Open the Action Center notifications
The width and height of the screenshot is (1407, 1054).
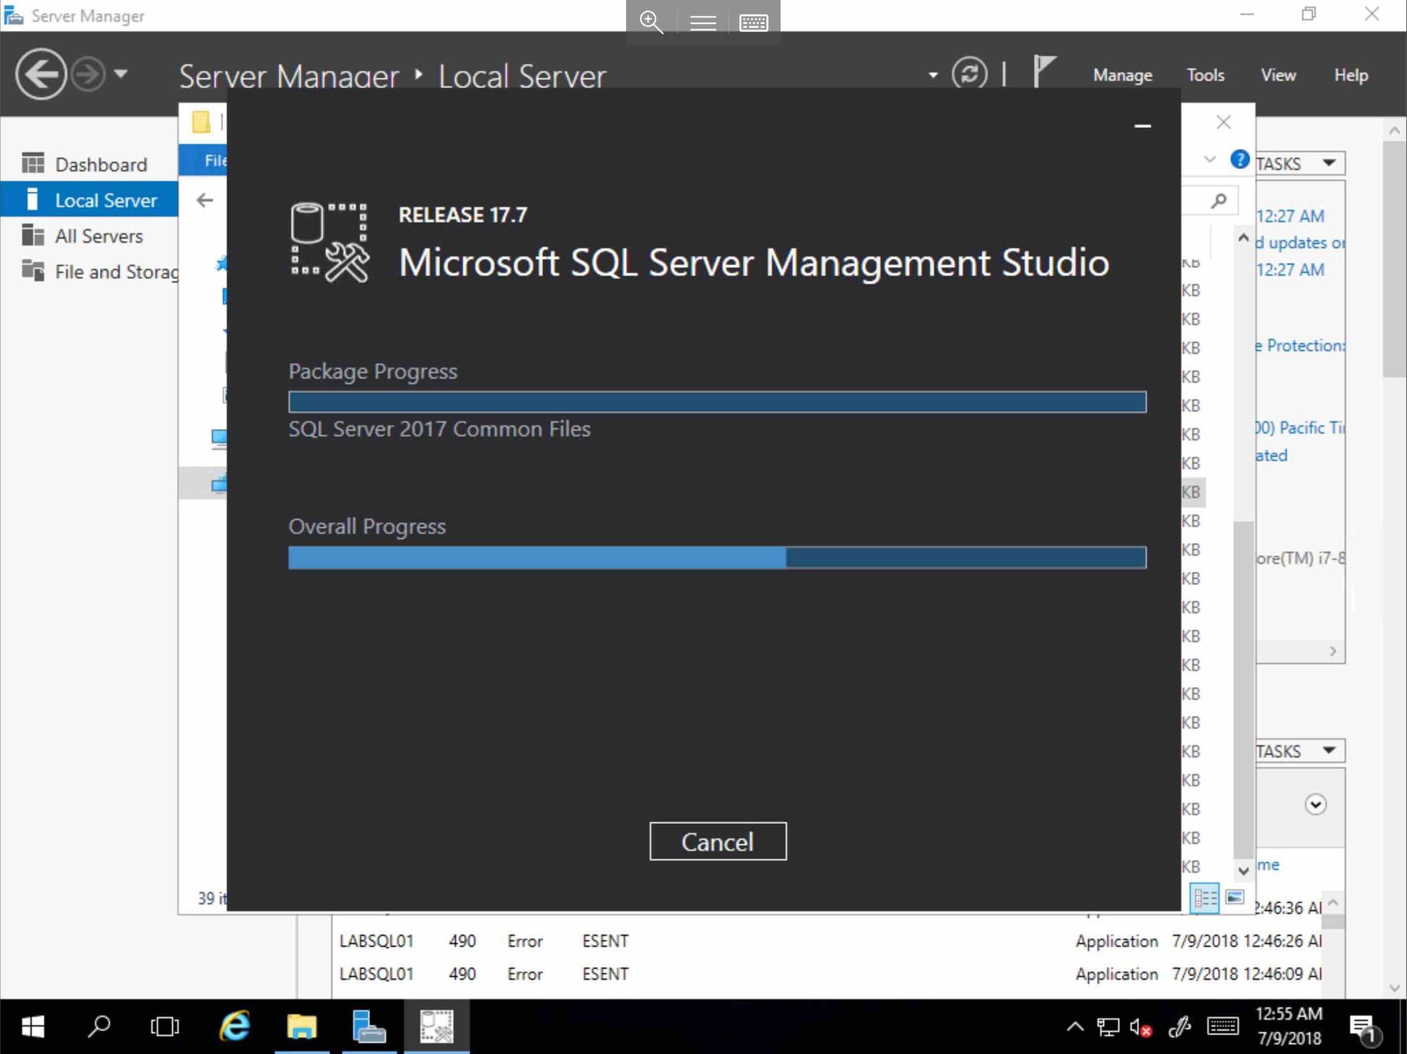1365,1029
